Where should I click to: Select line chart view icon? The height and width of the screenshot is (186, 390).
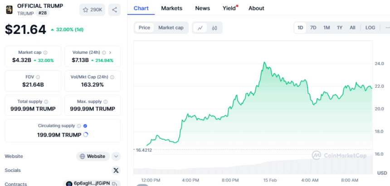click(x=200, y=28)
